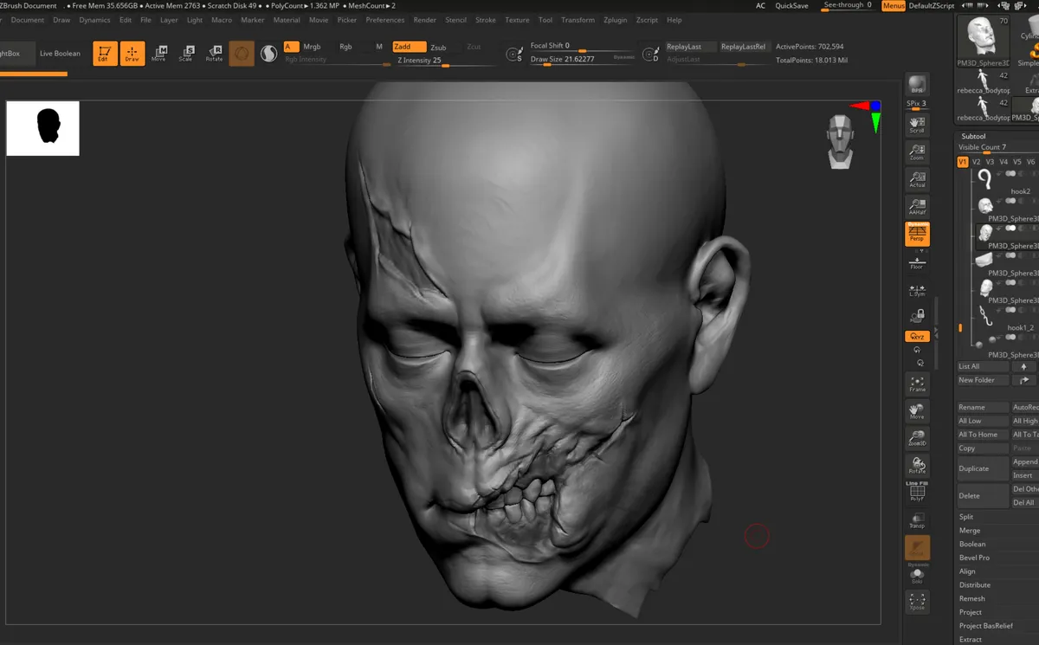Adjust the See-through slider
1039x645 pixels.
(x=848, y=5)
